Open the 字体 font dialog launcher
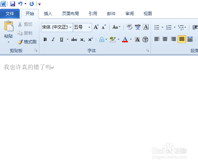 pyautogui.click(x=147, y=50)
